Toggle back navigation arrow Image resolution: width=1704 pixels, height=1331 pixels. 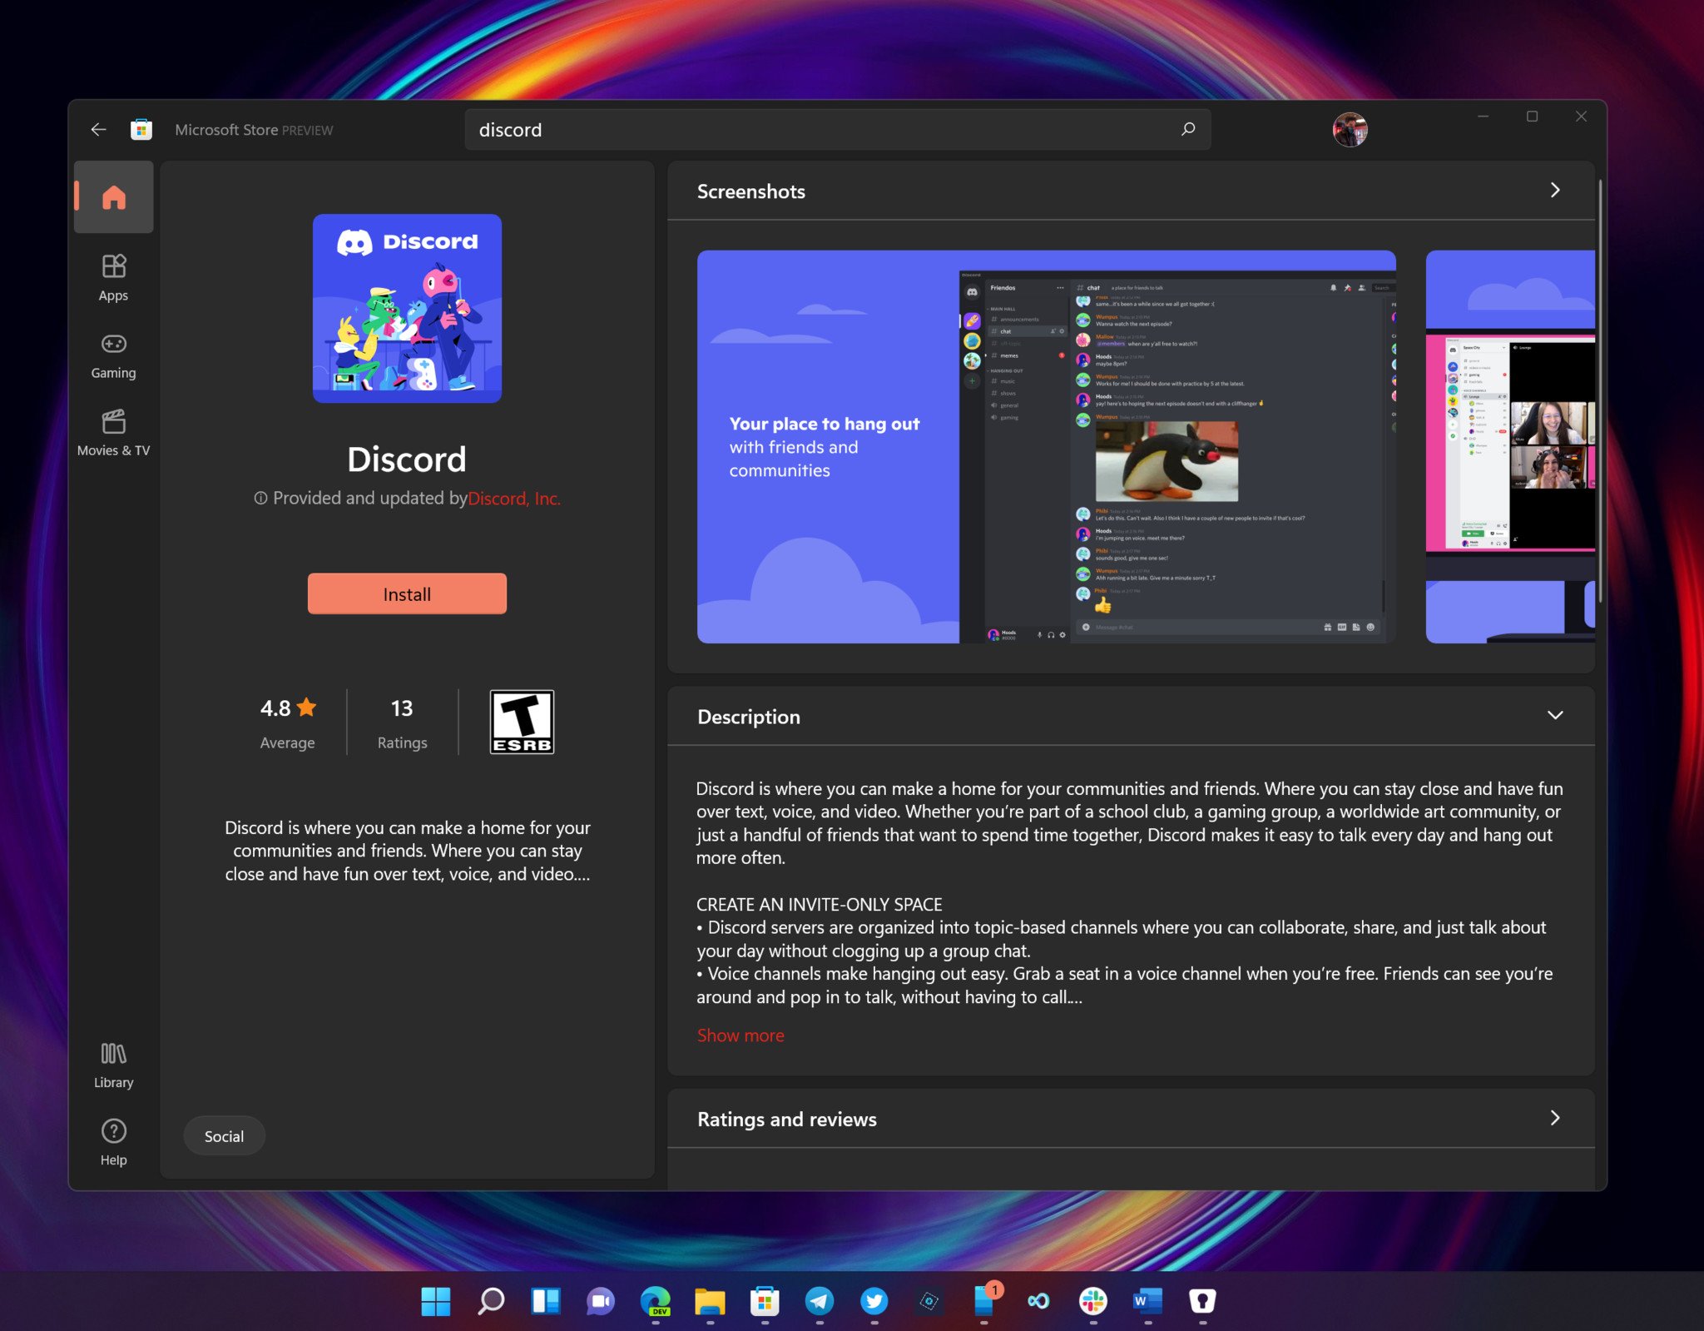tap(98, 130)
